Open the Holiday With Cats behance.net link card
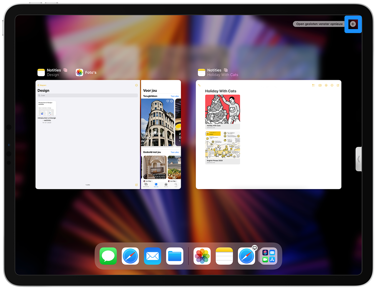 click(x=223, y=112)
